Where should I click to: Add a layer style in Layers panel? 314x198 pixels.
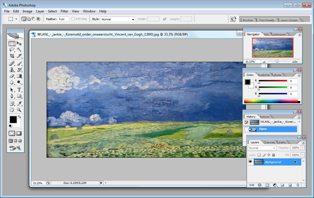(260, 185)
